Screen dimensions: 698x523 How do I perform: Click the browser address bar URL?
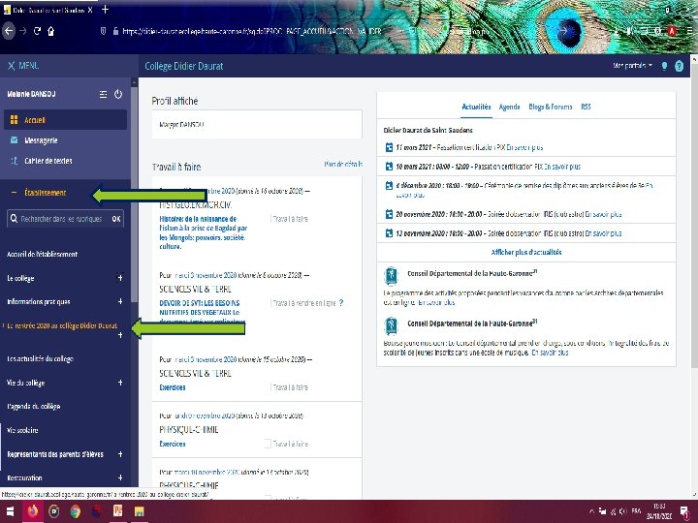[x=251, y=31]
